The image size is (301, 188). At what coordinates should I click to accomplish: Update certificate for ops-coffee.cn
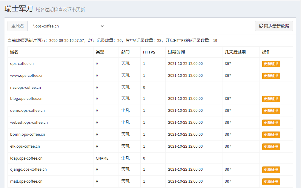pyautogui.click(x=271, y=64)
